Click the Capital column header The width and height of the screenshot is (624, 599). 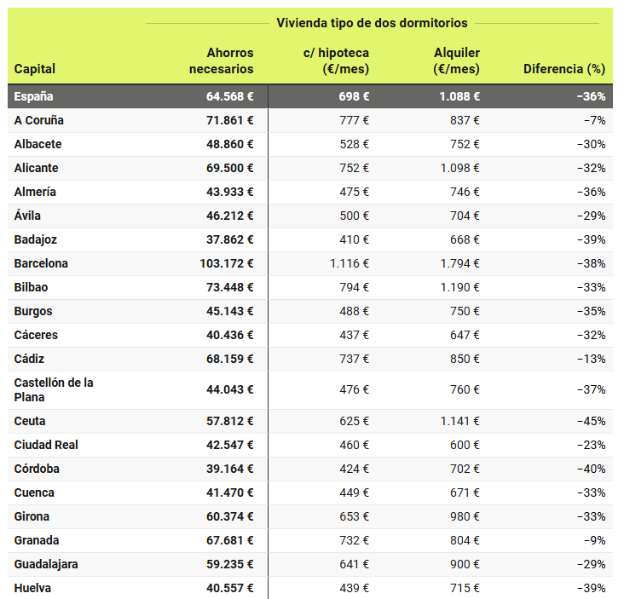(35, 69)
